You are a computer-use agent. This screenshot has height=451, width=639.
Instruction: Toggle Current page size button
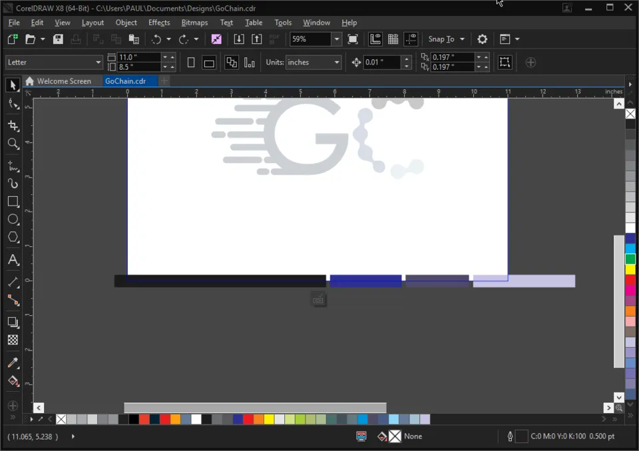pyautogui.click(x=249, y=63)
